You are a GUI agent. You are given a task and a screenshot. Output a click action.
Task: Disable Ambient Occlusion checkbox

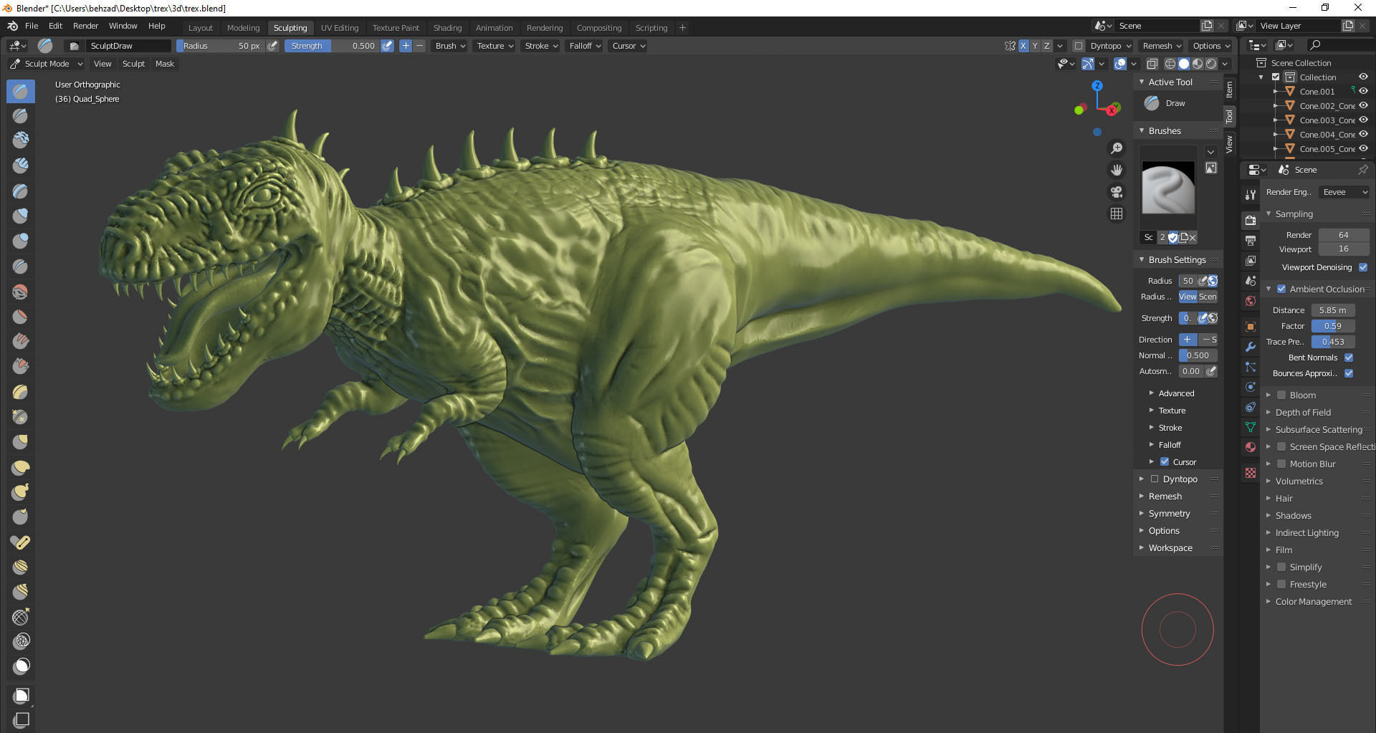tap(1281, 289)
